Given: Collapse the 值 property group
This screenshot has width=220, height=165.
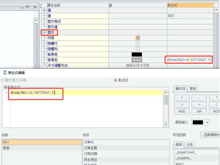Looking at the screenshot, I should tap(44, 10).
